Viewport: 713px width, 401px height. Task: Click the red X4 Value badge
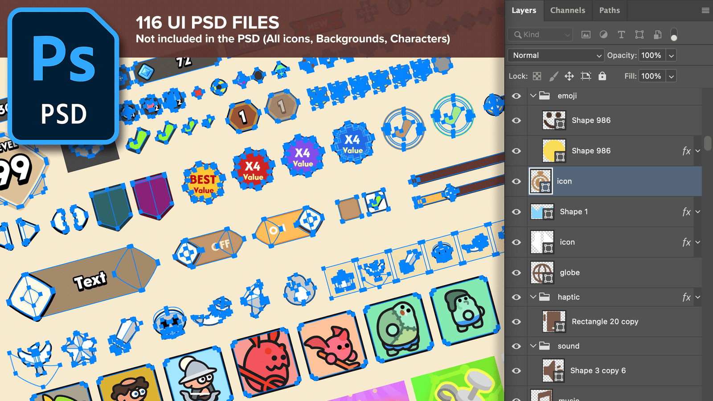[253, 170]
